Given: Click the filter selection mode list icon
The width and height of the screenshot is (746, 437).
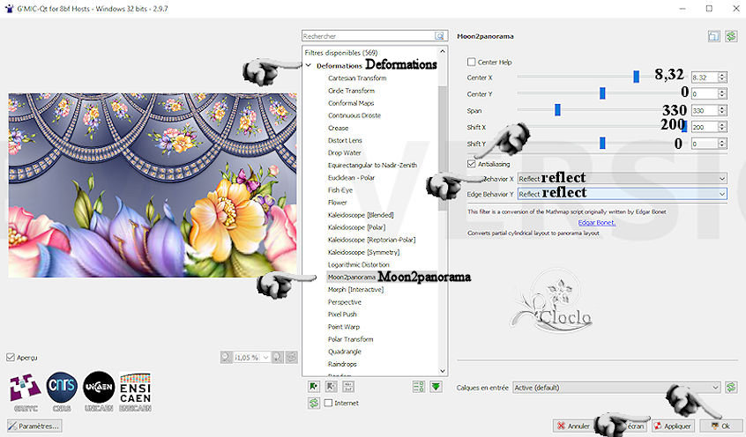Looking at the screenshot, I should click(x=418, y=386).
